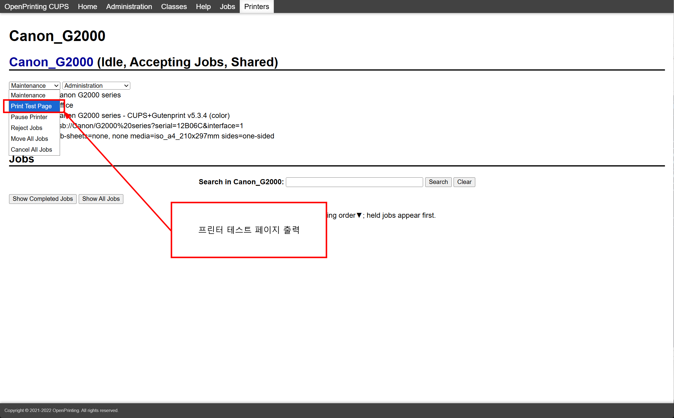
Task: Open the Classes tab
Action: 174,7
